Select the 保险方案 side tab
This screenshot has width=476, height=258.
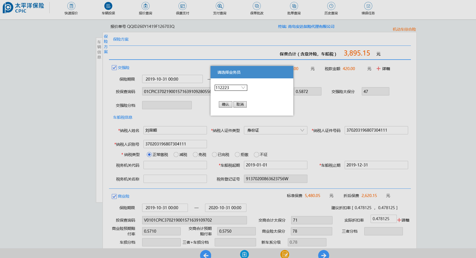tap(106, 44)
